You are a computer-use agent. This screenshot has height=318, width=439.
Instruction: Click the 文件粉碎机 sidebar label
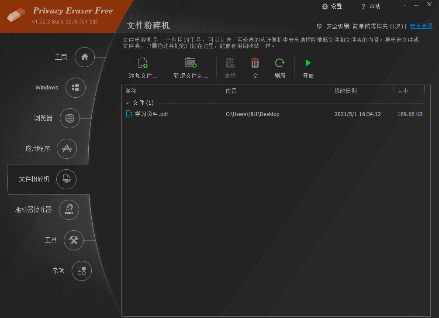pyautogui.click(x=34, y=179)
